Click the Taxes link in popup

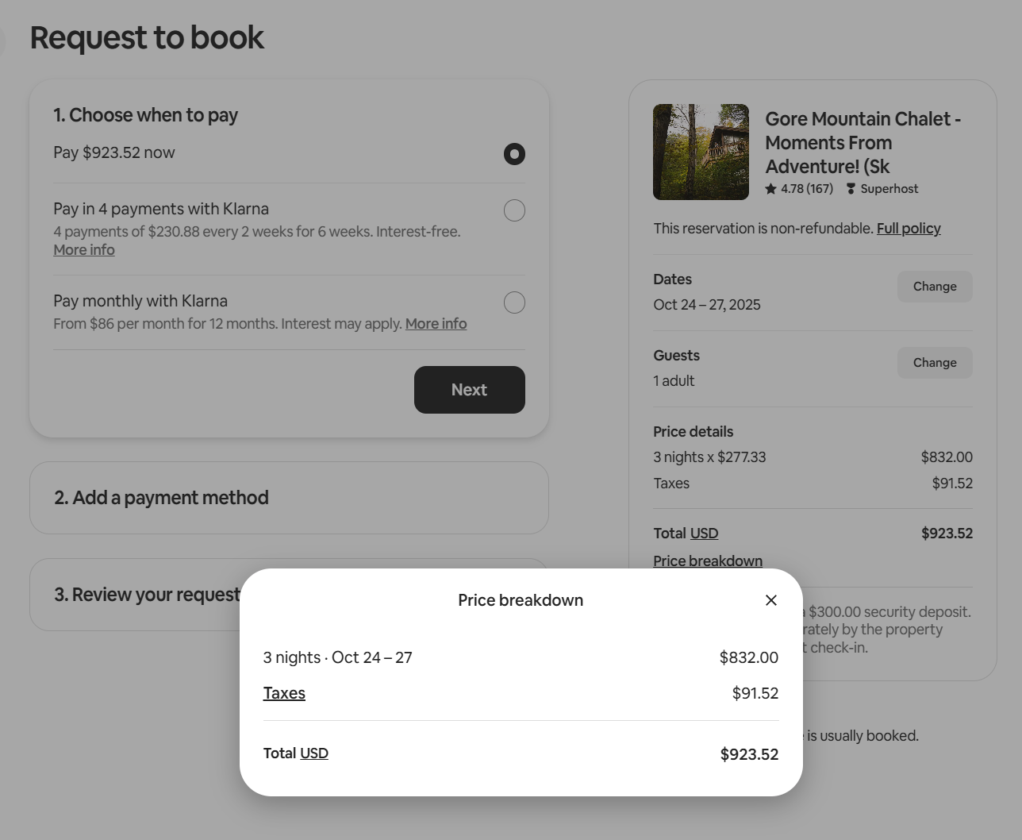[x=284, y=693]
